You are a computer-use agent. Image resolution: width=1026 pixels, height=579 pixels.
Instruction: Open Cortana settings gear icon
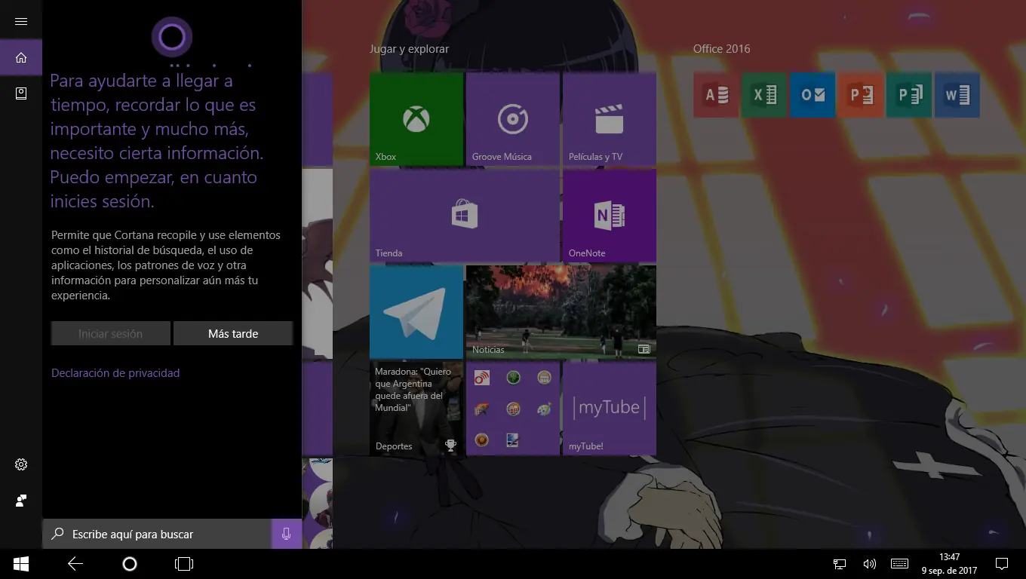21,464
